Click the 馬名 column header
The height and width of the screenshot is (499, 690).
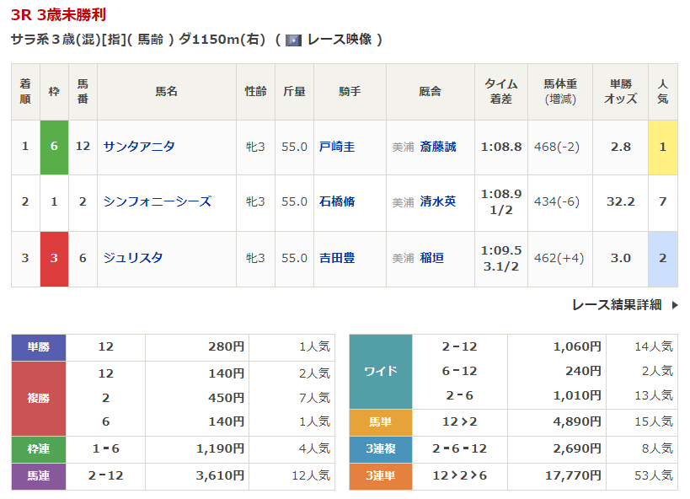tap(166, 92)
